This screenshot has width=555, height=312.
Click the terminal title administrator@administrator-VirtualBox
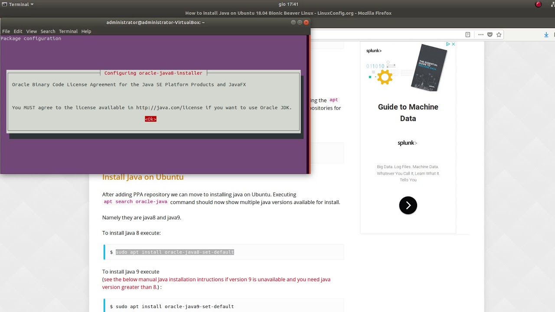[x=155, y=22]
